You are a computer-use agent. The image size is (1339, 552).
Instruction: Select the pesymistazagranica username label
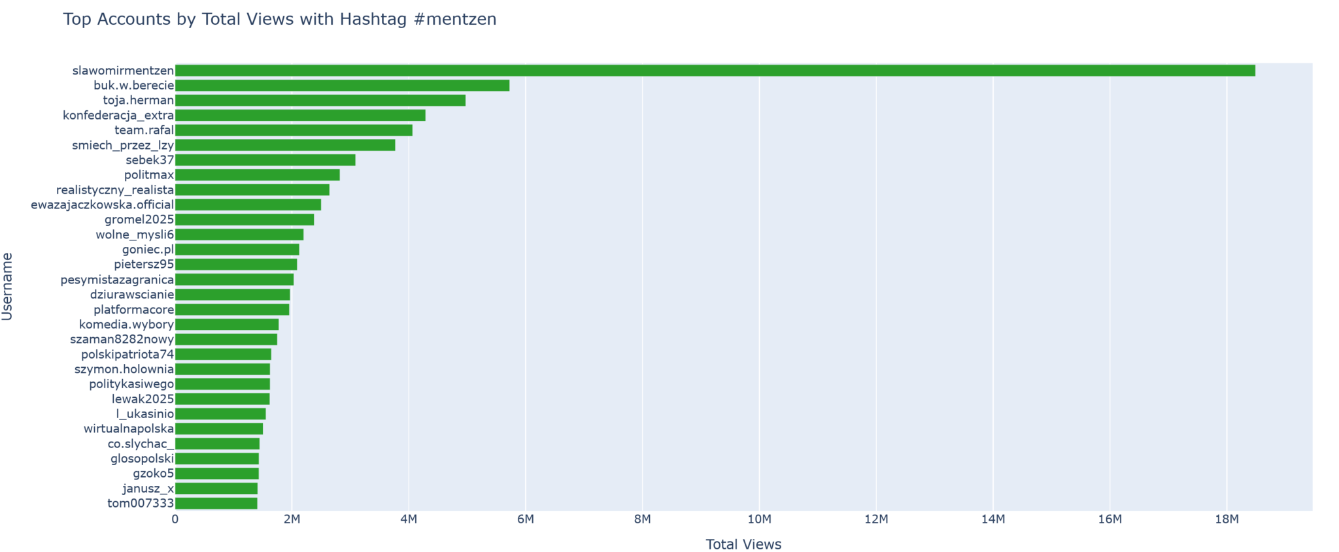117,280
